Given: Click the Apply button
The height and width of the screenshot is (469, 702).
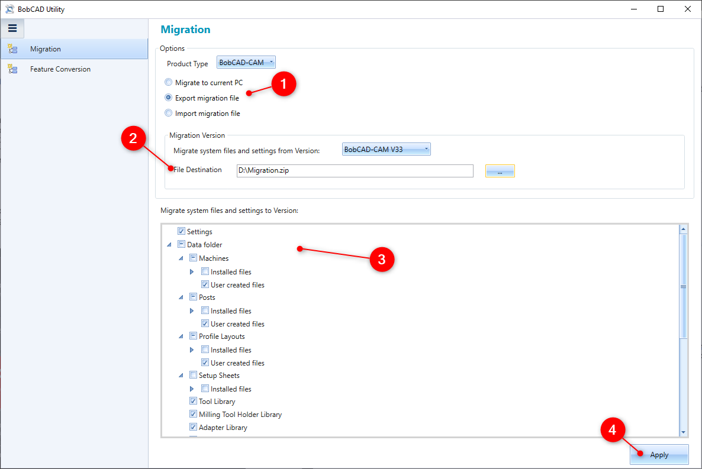Looking at the screenshot, I should tap(659, 455).
